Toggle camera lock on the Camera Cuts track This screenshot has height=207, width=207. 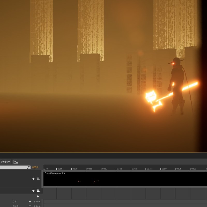tap(38, 179)
